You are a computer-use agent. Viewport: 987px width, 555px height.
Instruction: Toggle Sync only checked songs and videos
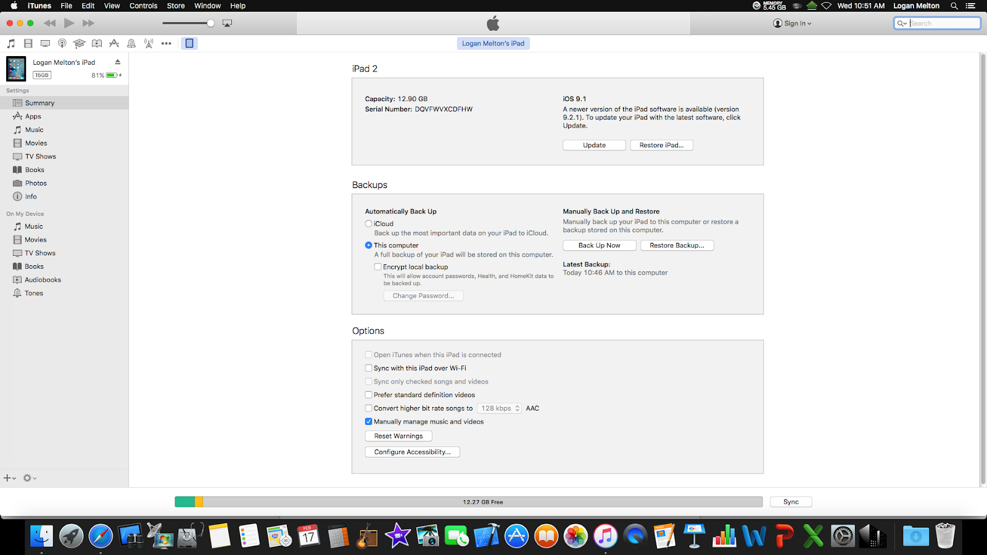369,382
